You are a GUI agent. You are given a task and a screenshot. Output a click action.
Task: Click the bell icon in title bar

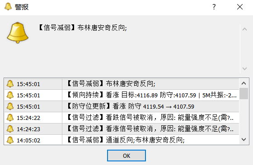click(x=8, y=7)
